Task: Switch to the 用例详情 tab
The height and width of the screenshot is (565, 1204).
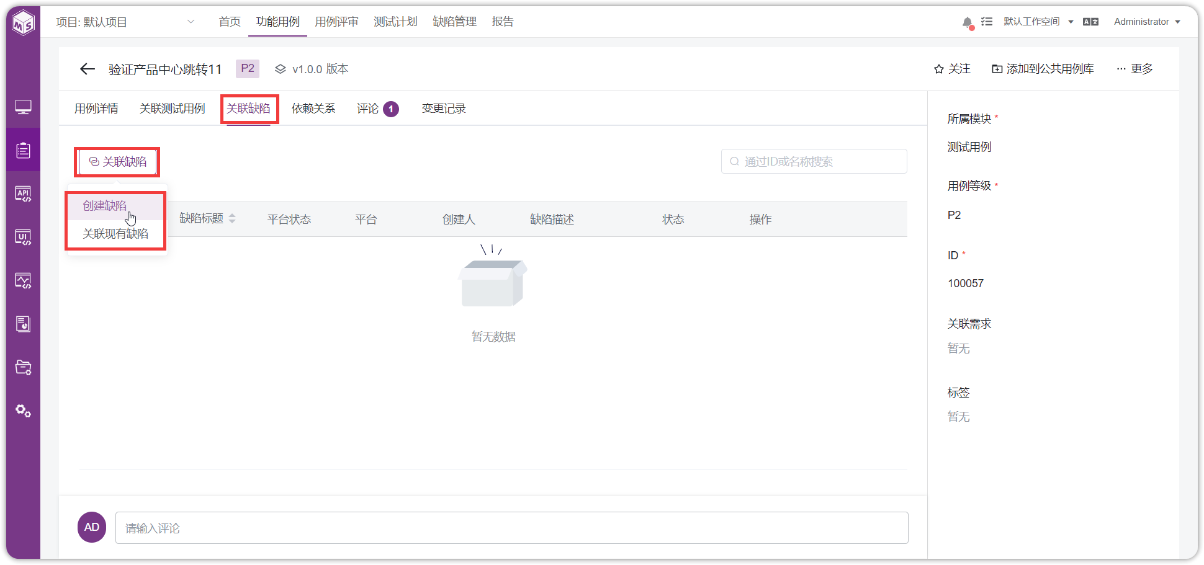Action: (x=96, y=109)
